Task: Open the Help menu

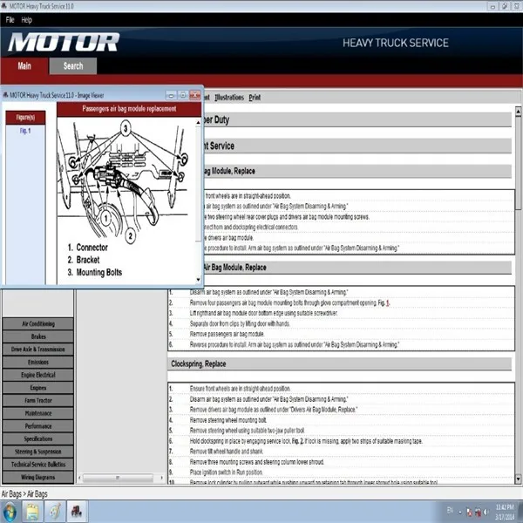Action: click(27, 20)
